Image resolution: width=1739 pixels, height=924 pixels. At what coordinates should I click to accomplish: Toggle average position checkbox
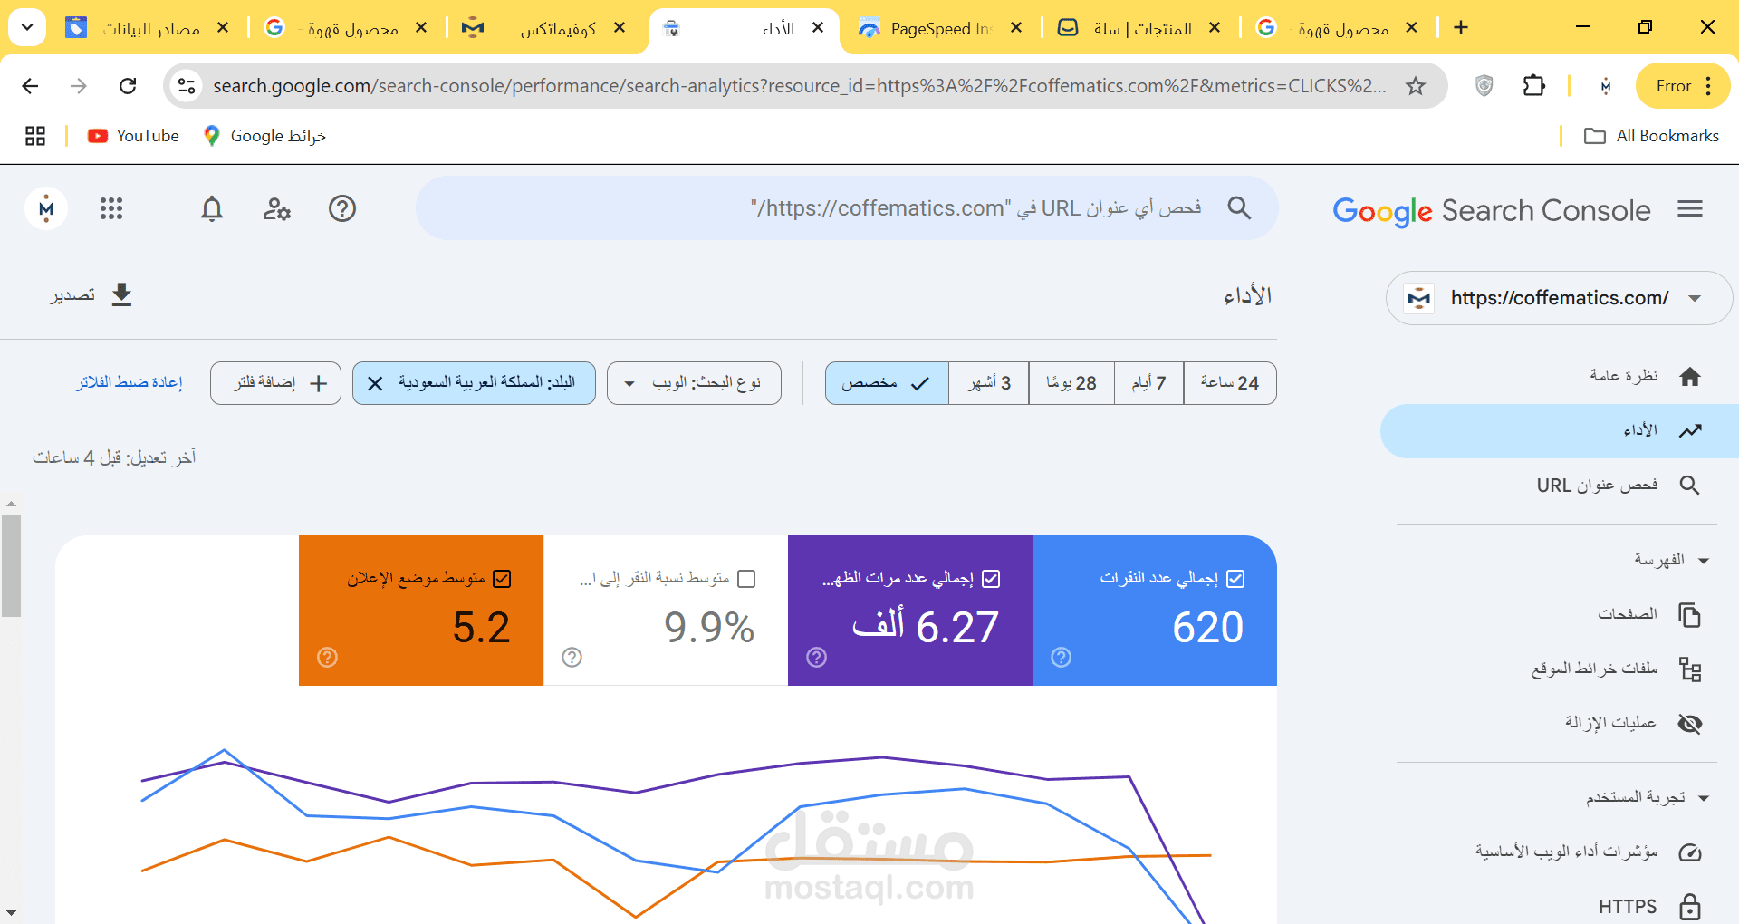coord(502,579)
